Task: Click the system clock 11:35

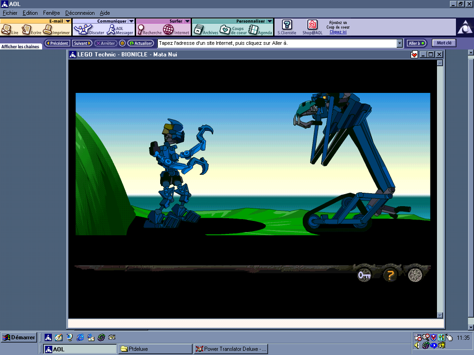Action: [x=463, y=337]
